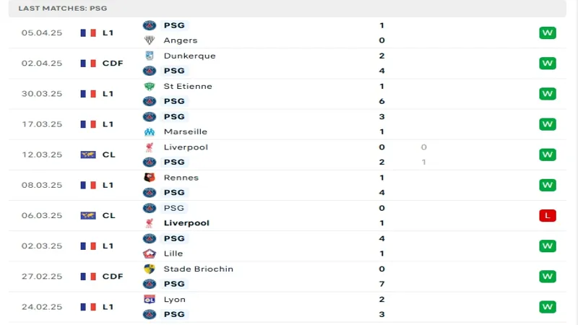Click the Liverpool crest on the 12.03.25 match
Screen dimensions: 578x325
150,147
